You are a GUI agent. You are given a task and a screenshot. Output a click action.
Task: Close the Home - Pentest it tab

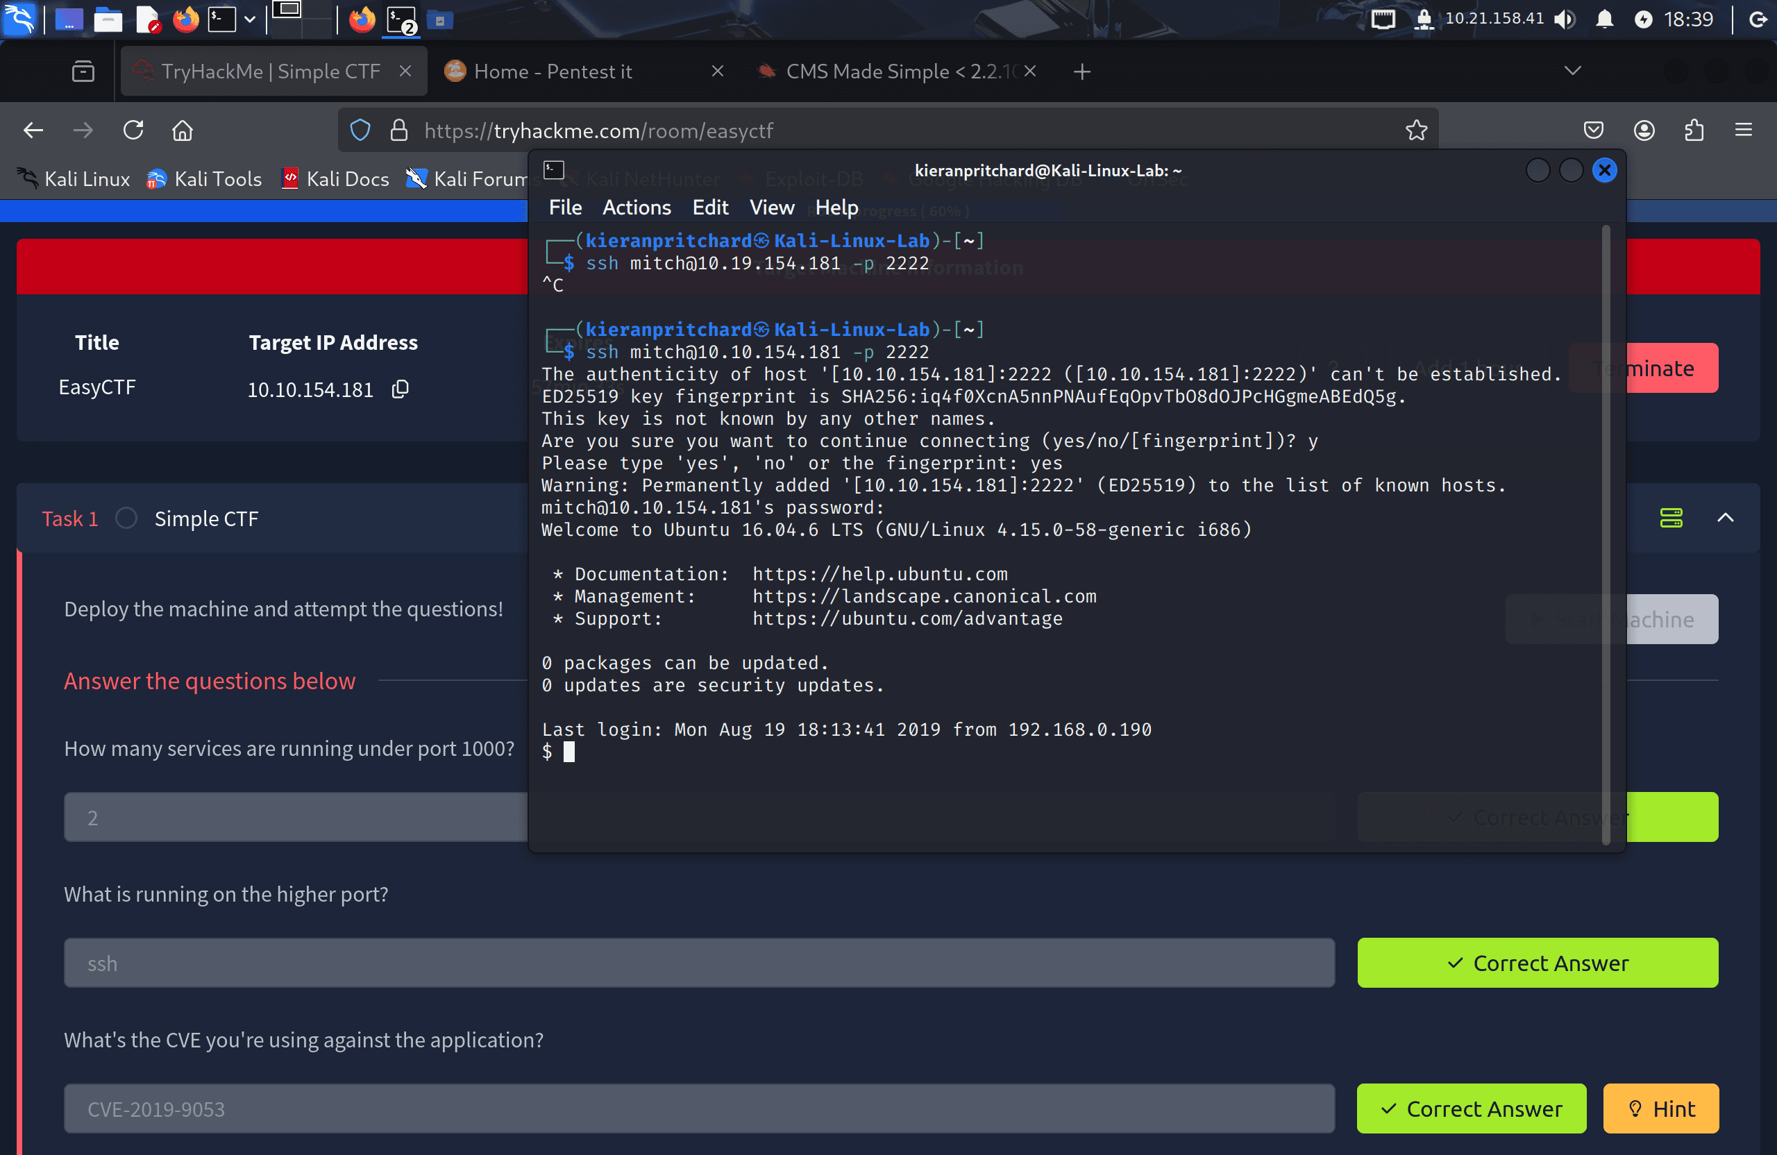[x=717, y=71]
